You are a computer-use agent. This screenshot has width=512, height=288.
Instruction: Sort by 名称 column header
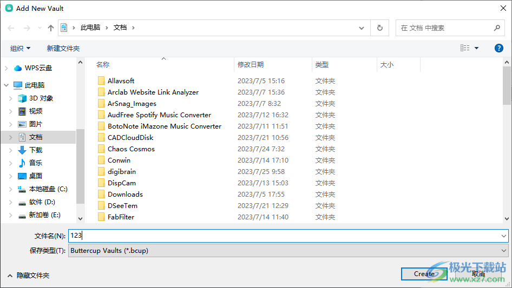[102, 65]
